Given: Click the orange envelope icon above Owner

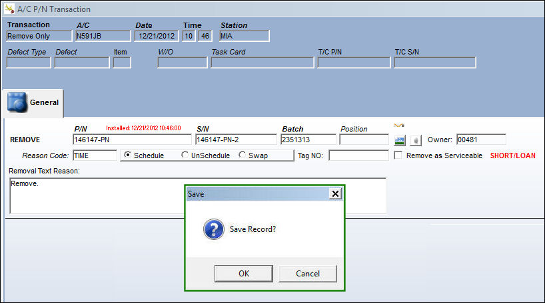Looking at the screenshot, I should point(399,126).
